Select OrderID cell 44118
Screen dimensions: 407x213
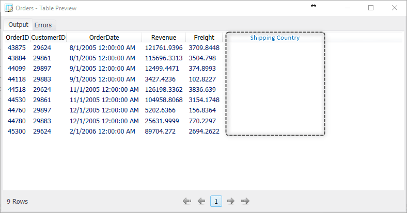tap(17, 79)
